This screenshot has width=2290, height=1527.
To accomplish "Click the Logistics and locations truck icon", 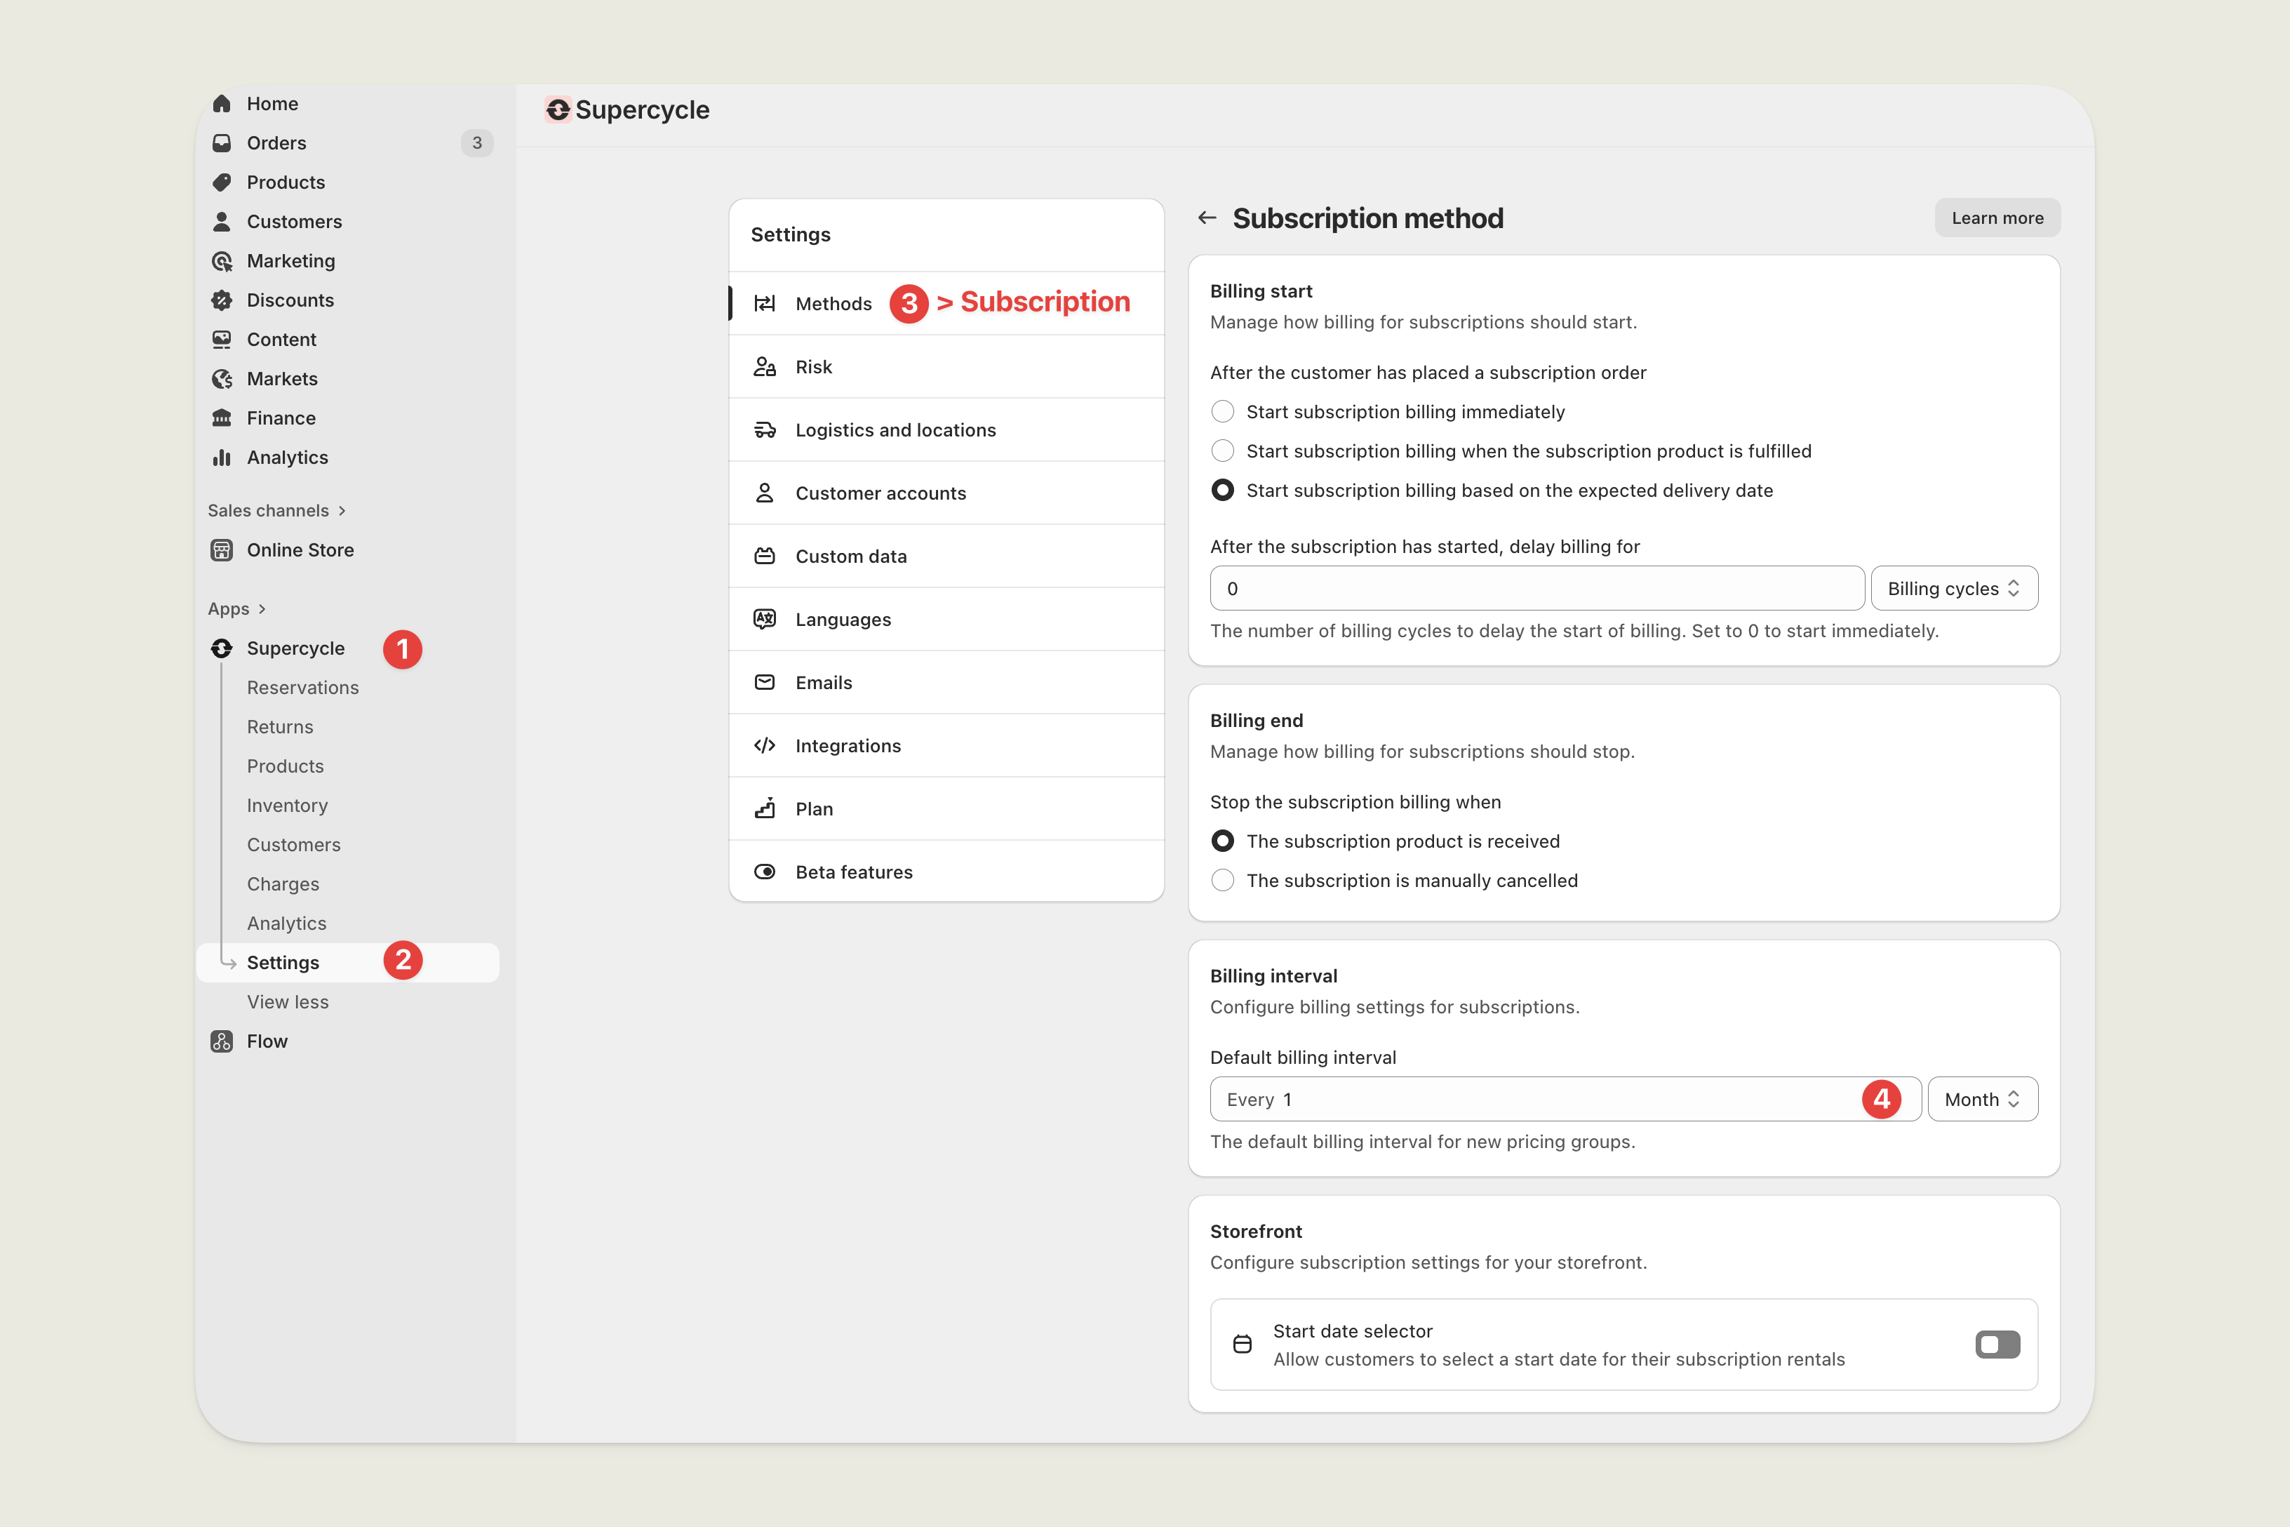I will [x=764, y=429].
